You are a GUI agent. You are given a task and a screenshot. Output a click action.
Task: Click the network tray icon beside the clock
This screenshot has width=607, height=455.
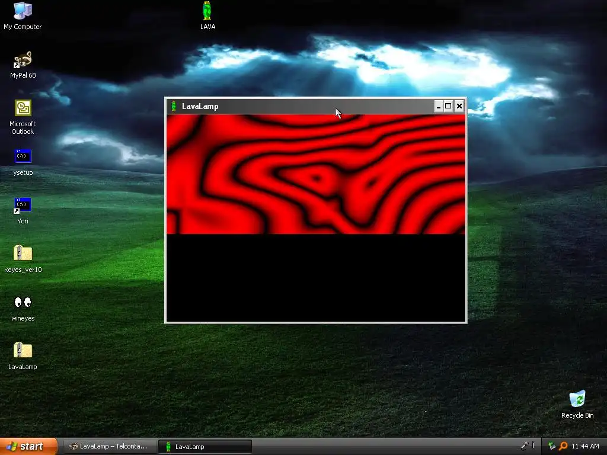(552, 446)
